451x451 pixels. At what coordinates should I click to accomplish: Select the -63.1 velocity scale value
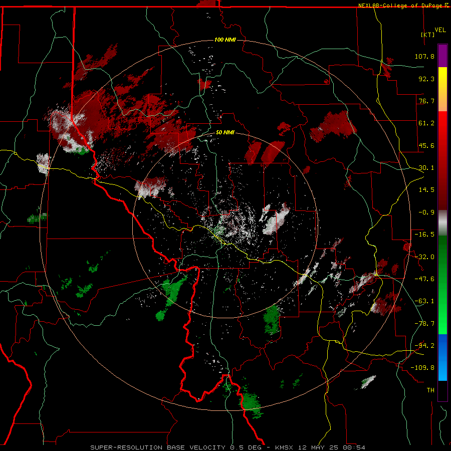424,301
